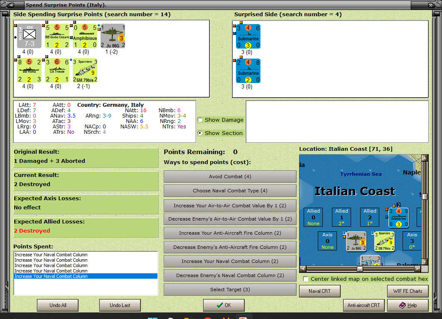442x319 pixels.
Task: Select first Points Spent list entry
Action: 86,255
